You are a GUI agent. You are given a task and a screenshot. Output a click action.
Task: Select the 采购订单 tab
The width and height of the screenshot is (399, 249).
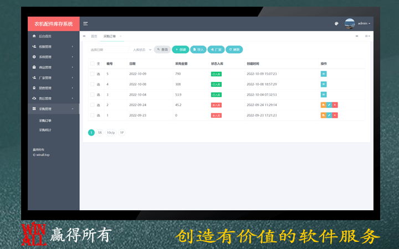[110, 37]
